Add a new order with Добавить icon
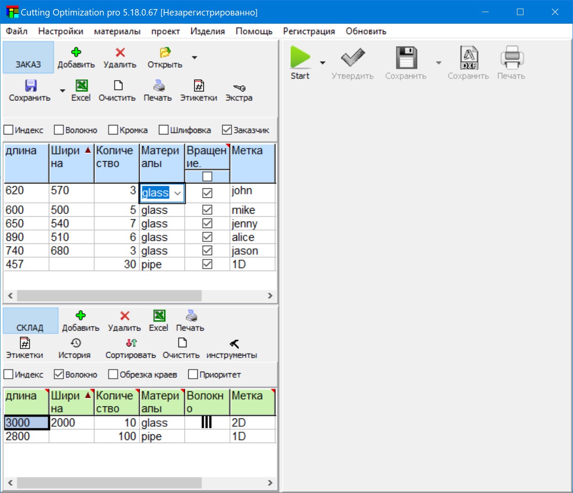The width and height of the screenshot is (573, 493). tap(75, 56)
